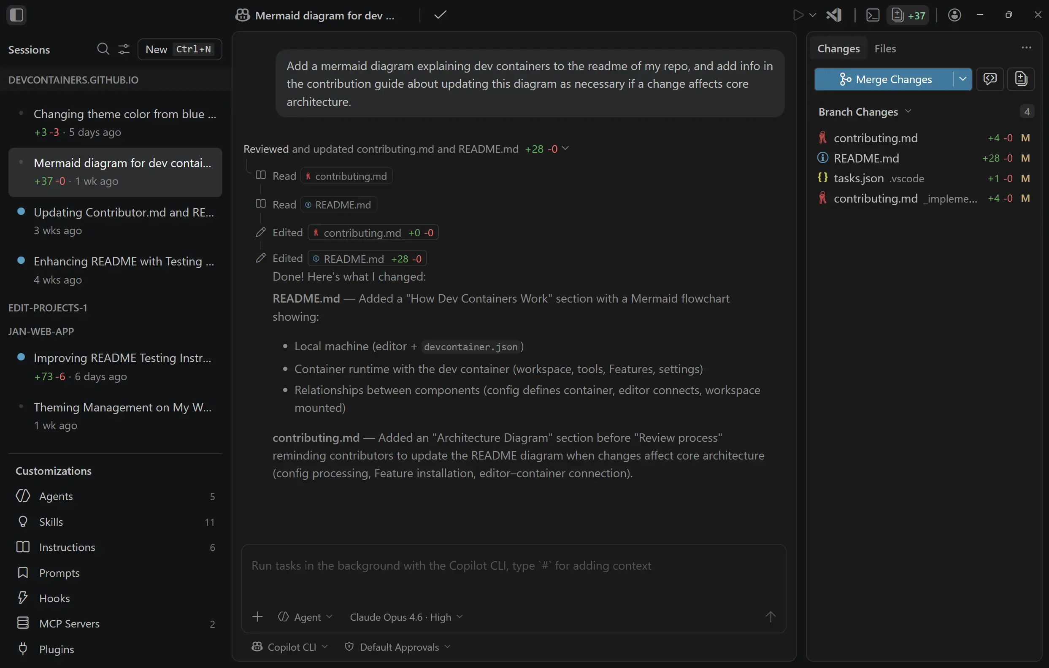Open session in VS Code via the logo icon
Image resolution: width=1049 pixels, height=668 pixels.
tap(833, 15)
